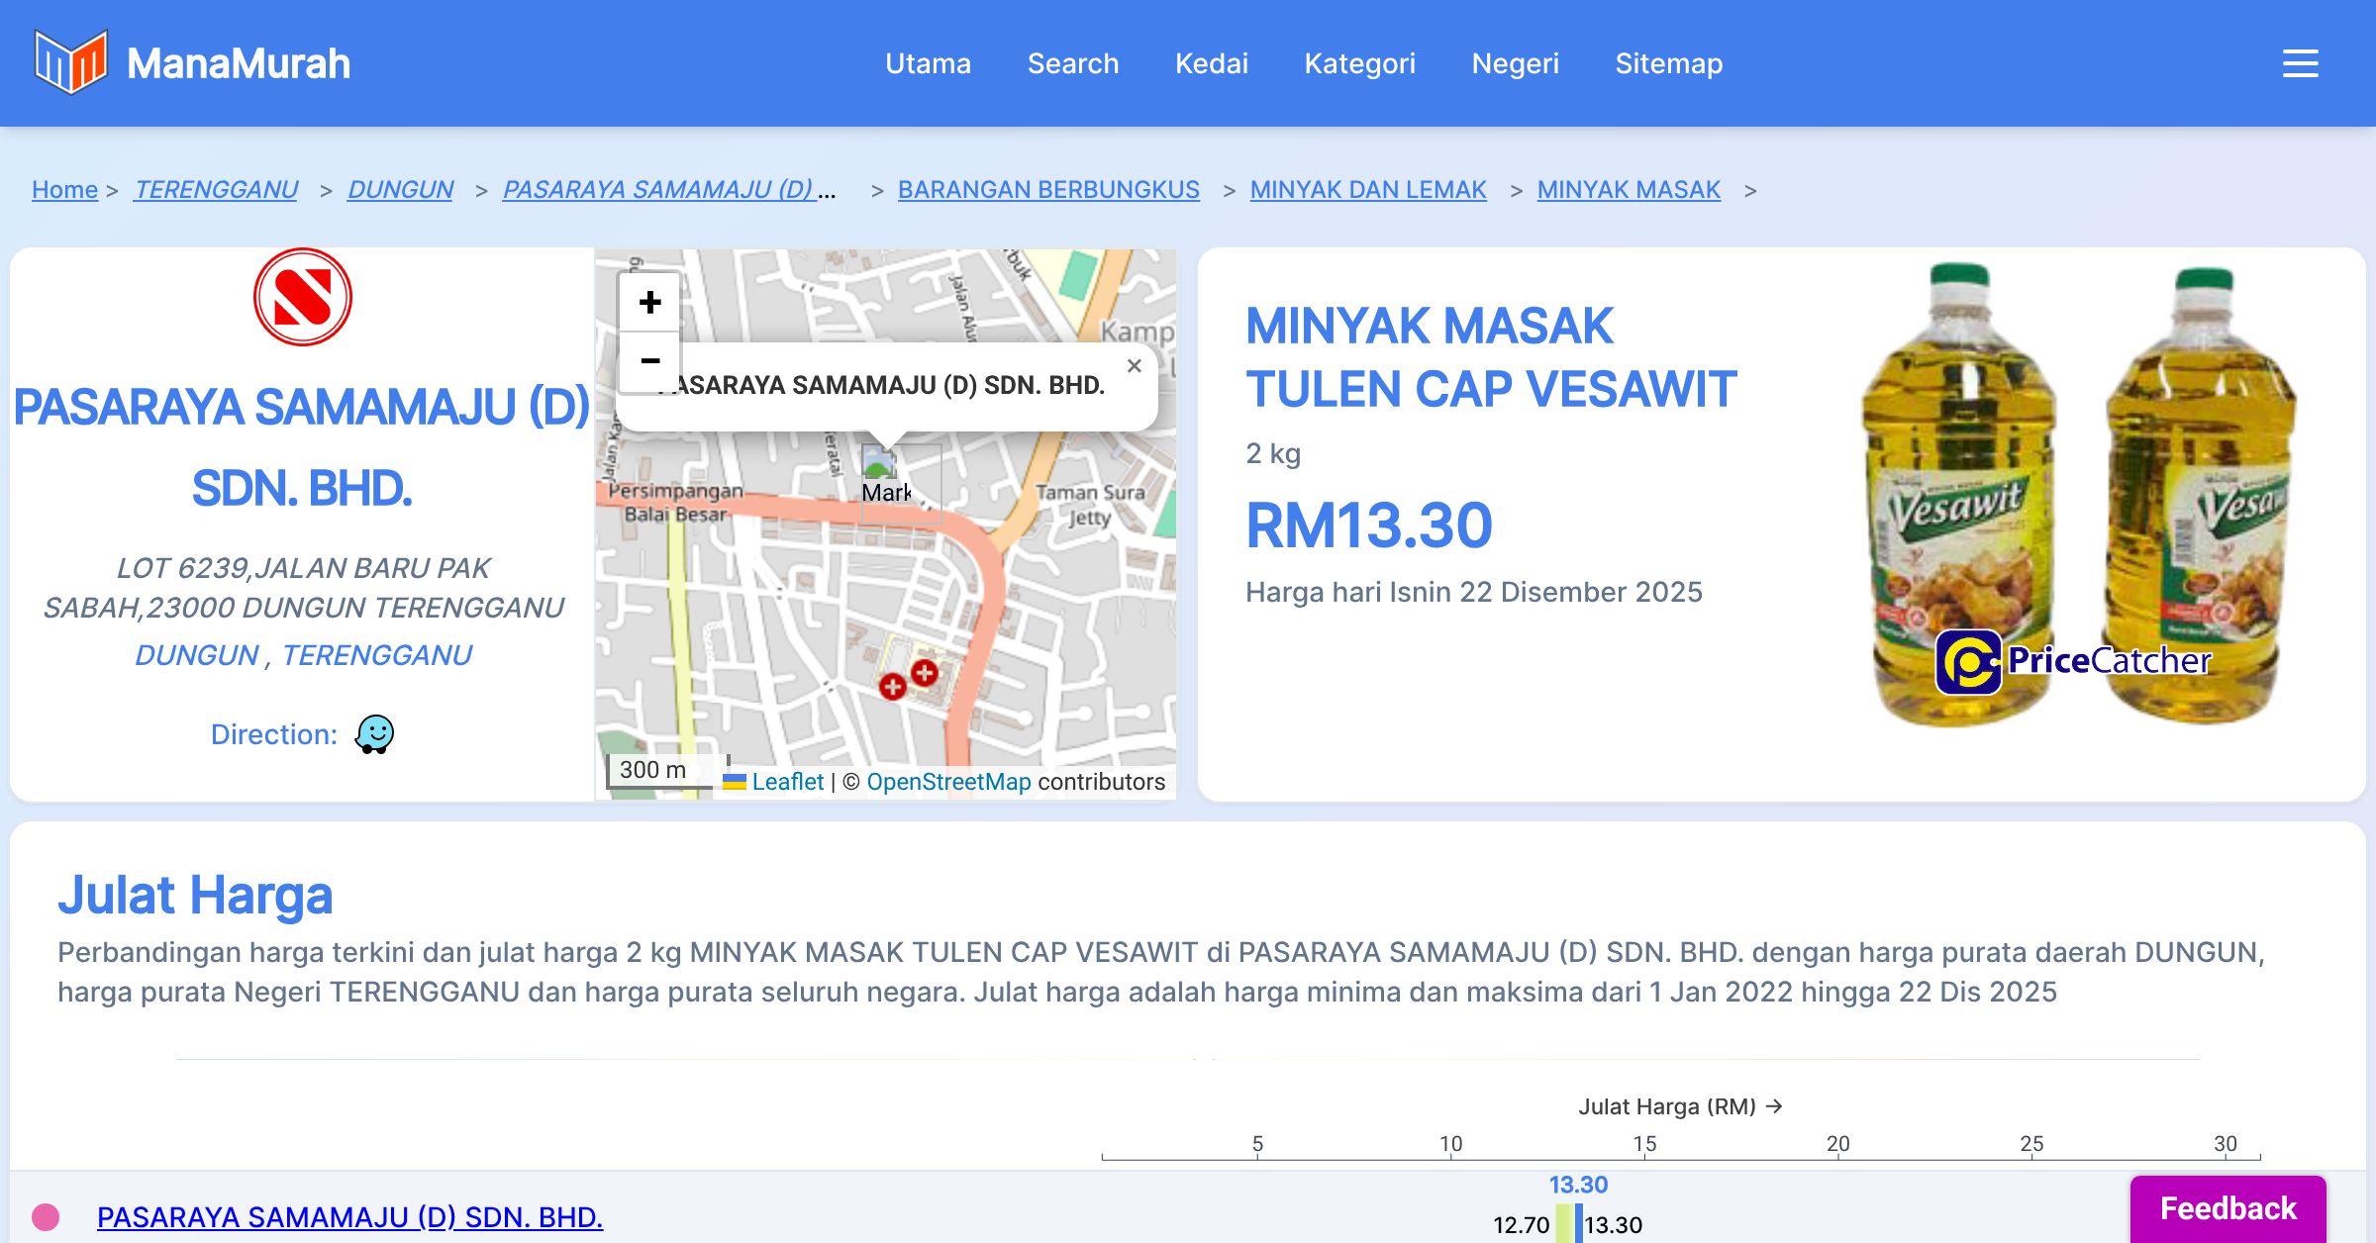Navigate to MINYAK DAN LEMAK breadcrumb
The width and height of the screenshot is (2376, 1243).
point(1367,189)
